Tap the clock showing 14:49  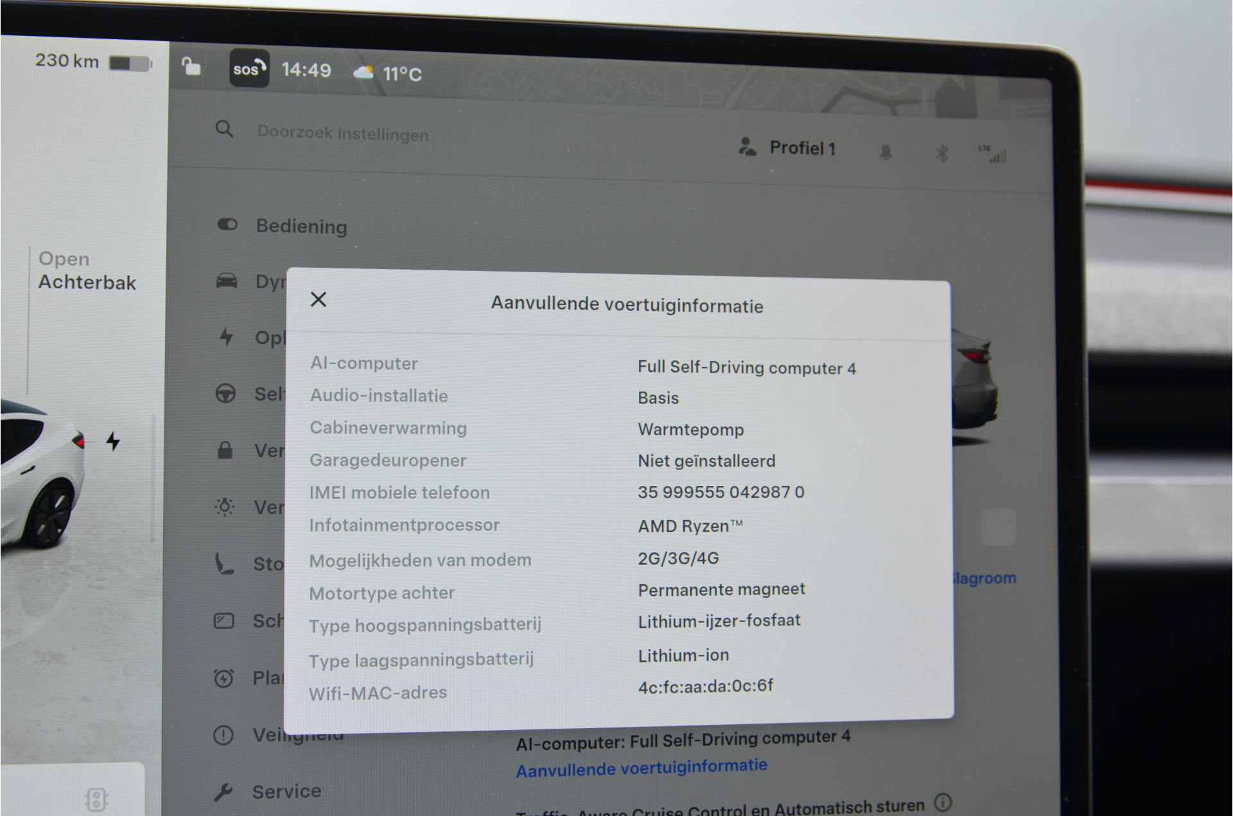(x=306, y=69)
